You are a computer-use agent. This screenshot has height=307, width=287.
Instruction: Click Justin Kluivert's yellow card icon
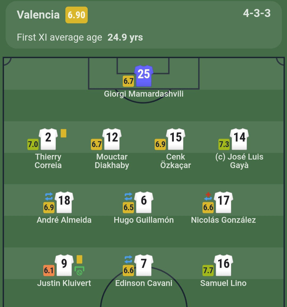coord(79,259)
